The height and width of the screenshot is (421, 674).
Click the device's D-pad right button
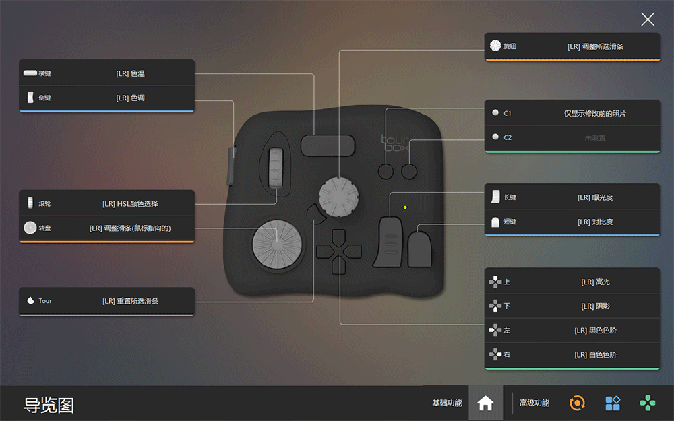coord(353,251)
